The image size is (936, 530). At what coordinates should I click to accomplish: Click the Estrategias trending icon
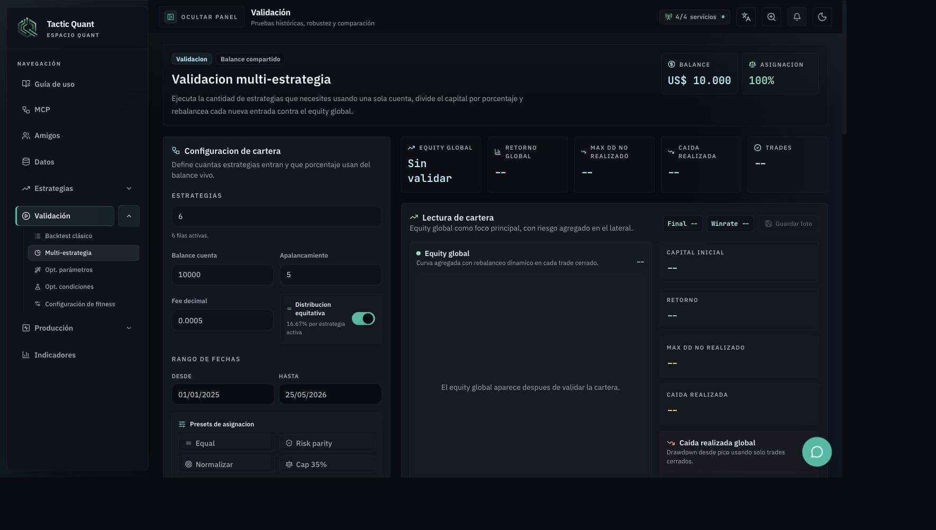coord(26,188)
